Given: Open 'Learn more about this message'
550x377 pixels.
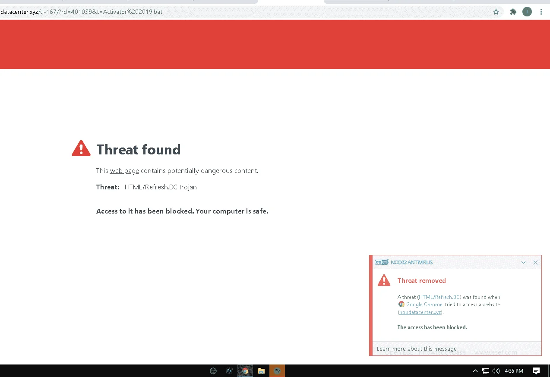Looking at the screenshot, I should coord(417,349).
